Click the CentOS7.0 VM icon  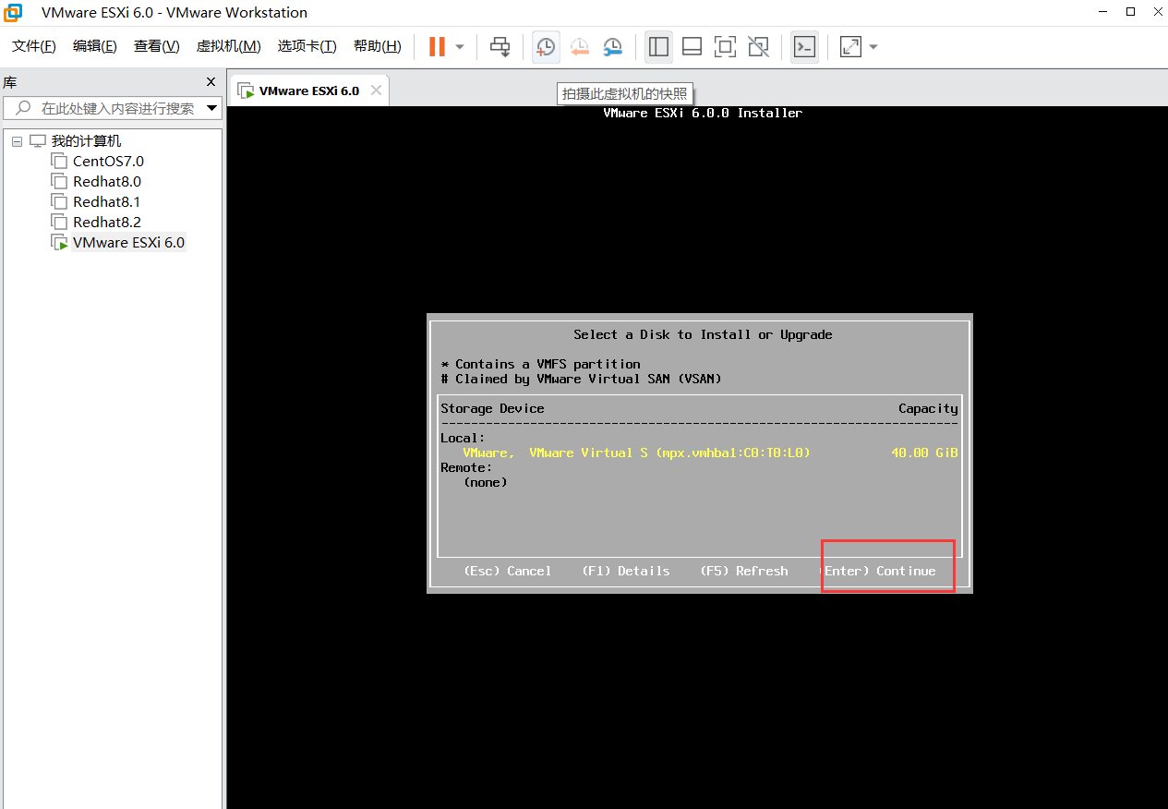click(x=59, y=162)
